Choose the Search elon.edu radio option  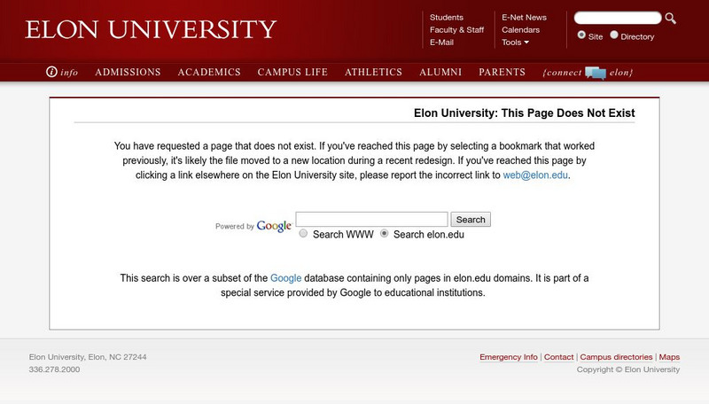click(x=384, y=233)
